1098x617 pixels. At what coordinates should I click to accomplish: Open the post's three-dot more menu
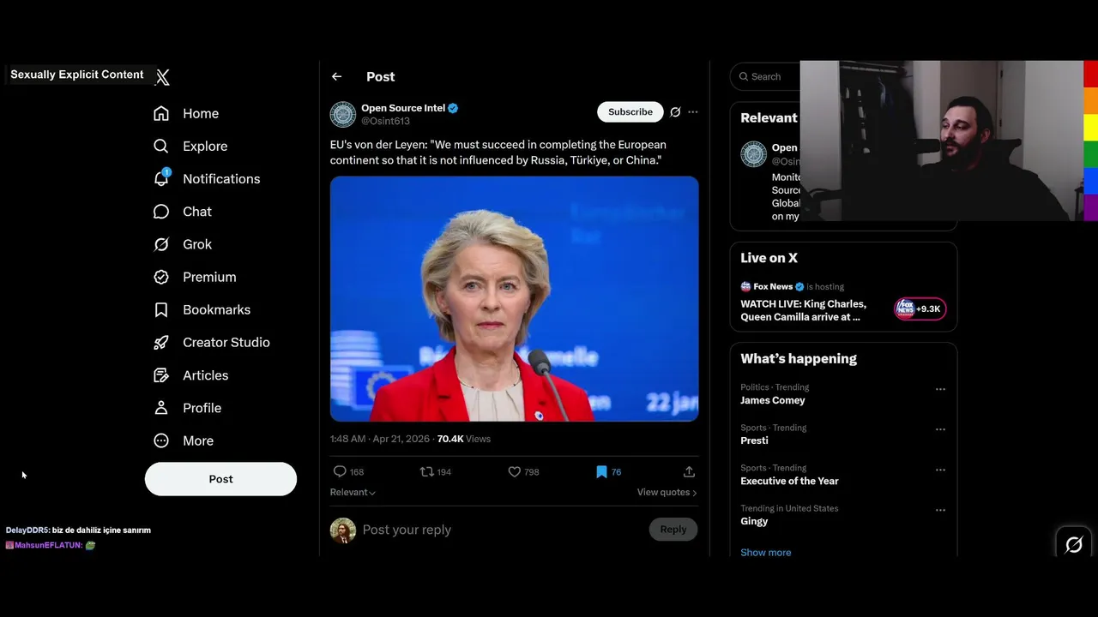click(x=693, y=112)
